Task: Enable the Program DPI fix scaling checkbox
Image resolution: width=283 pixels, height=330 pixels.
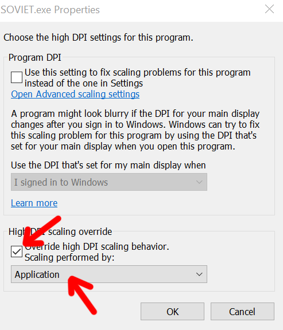Action: coord(17,77)
